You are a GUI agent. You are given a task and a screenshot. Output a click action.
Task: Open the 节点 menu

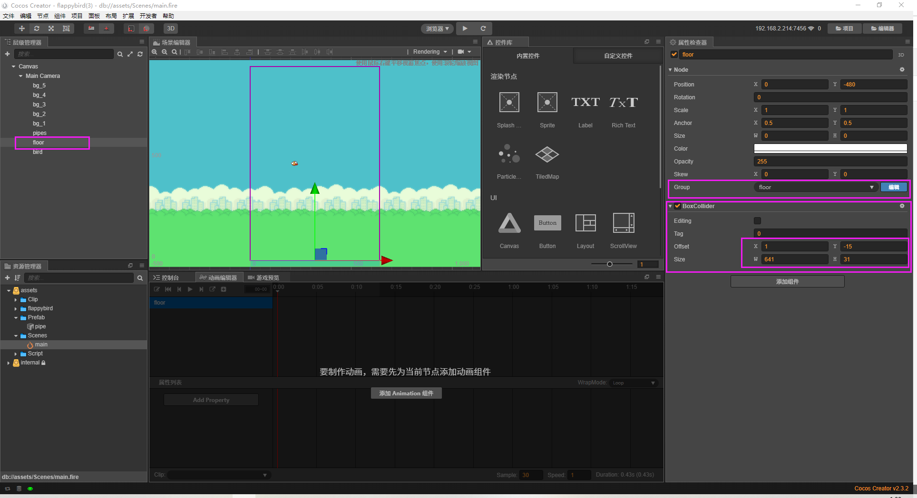tap(43, 16)
